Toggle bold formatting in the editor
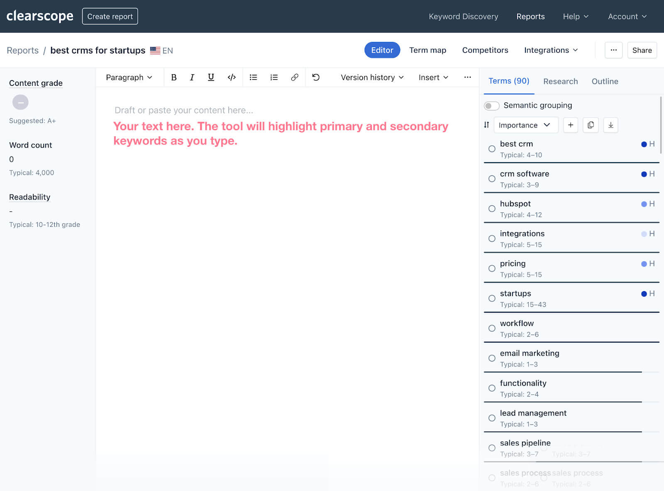The width and height of the screenshot is (664, 491). (174, 77)
